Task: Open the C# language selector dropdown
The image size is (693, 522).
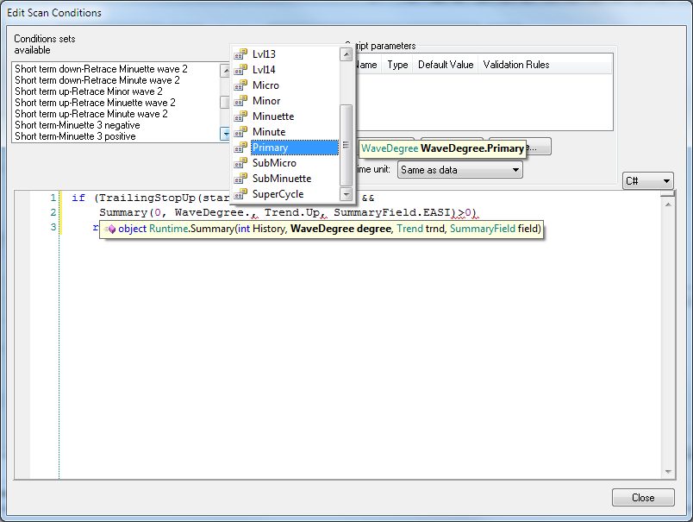Action: [x=648, y=180]
